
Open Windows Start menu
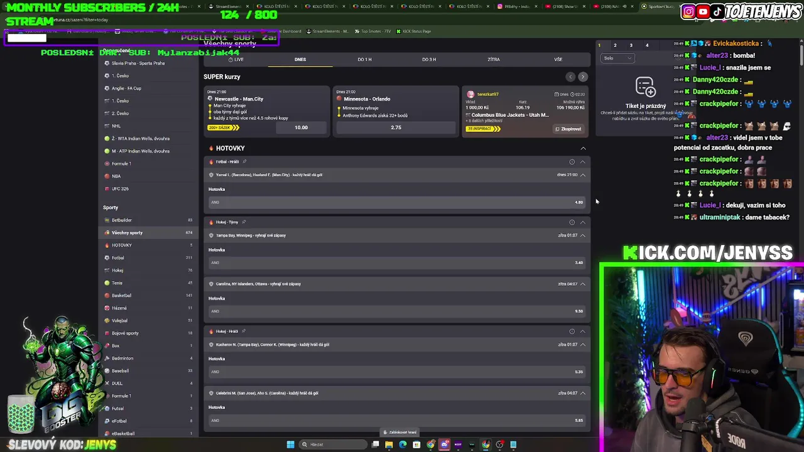pyautogui.click(x=290, y=444)
